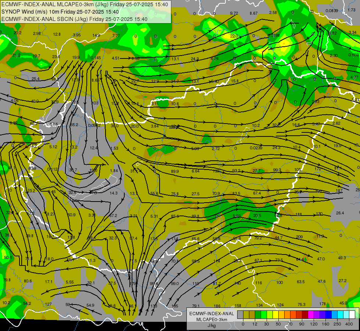Click the map value '4.77'

(354, 77)
